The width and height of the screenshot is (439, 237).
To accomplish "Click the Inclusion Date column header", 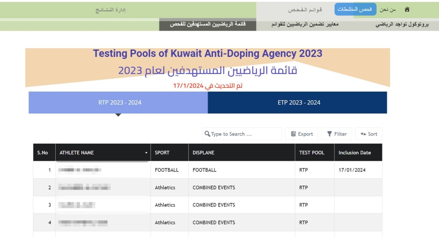I will 355,153.
